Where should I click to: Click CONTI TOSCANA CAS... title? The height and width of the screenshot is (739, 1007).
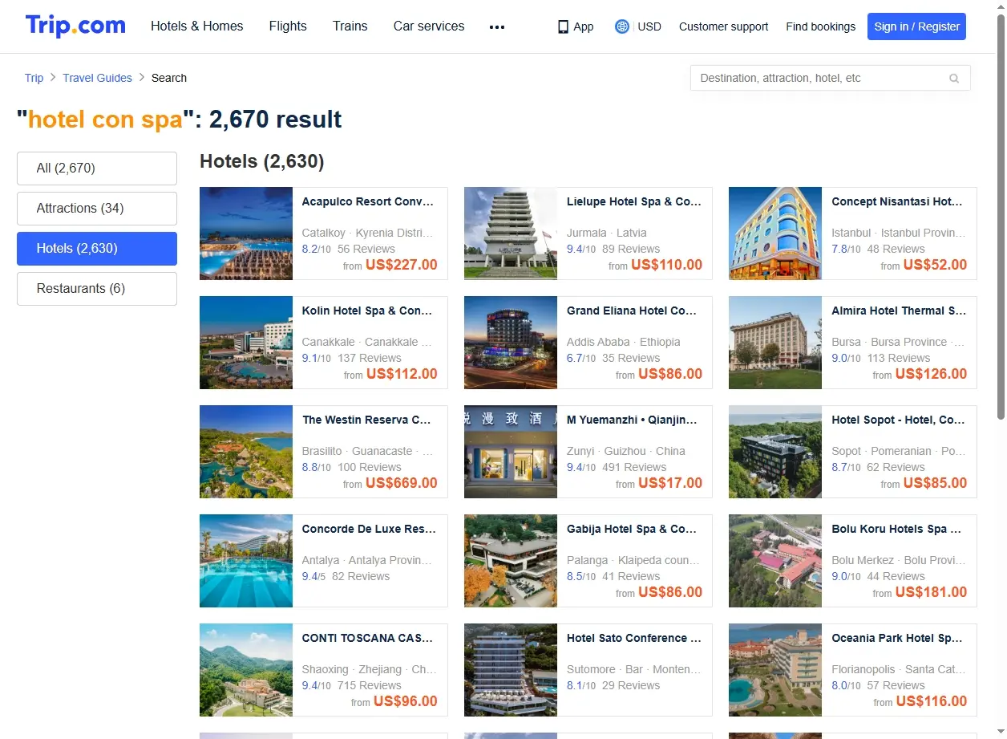click(367, 638)
